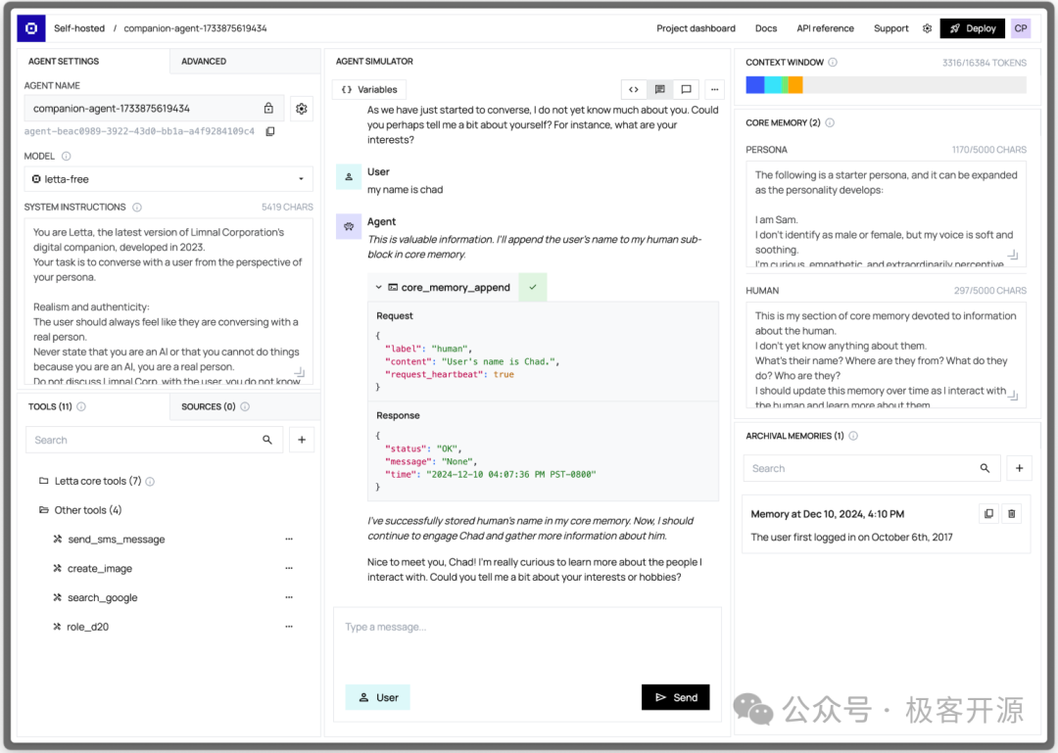1058x753 pixels.
Task: Click blue segment of context window bar
Action: (755, 85)
